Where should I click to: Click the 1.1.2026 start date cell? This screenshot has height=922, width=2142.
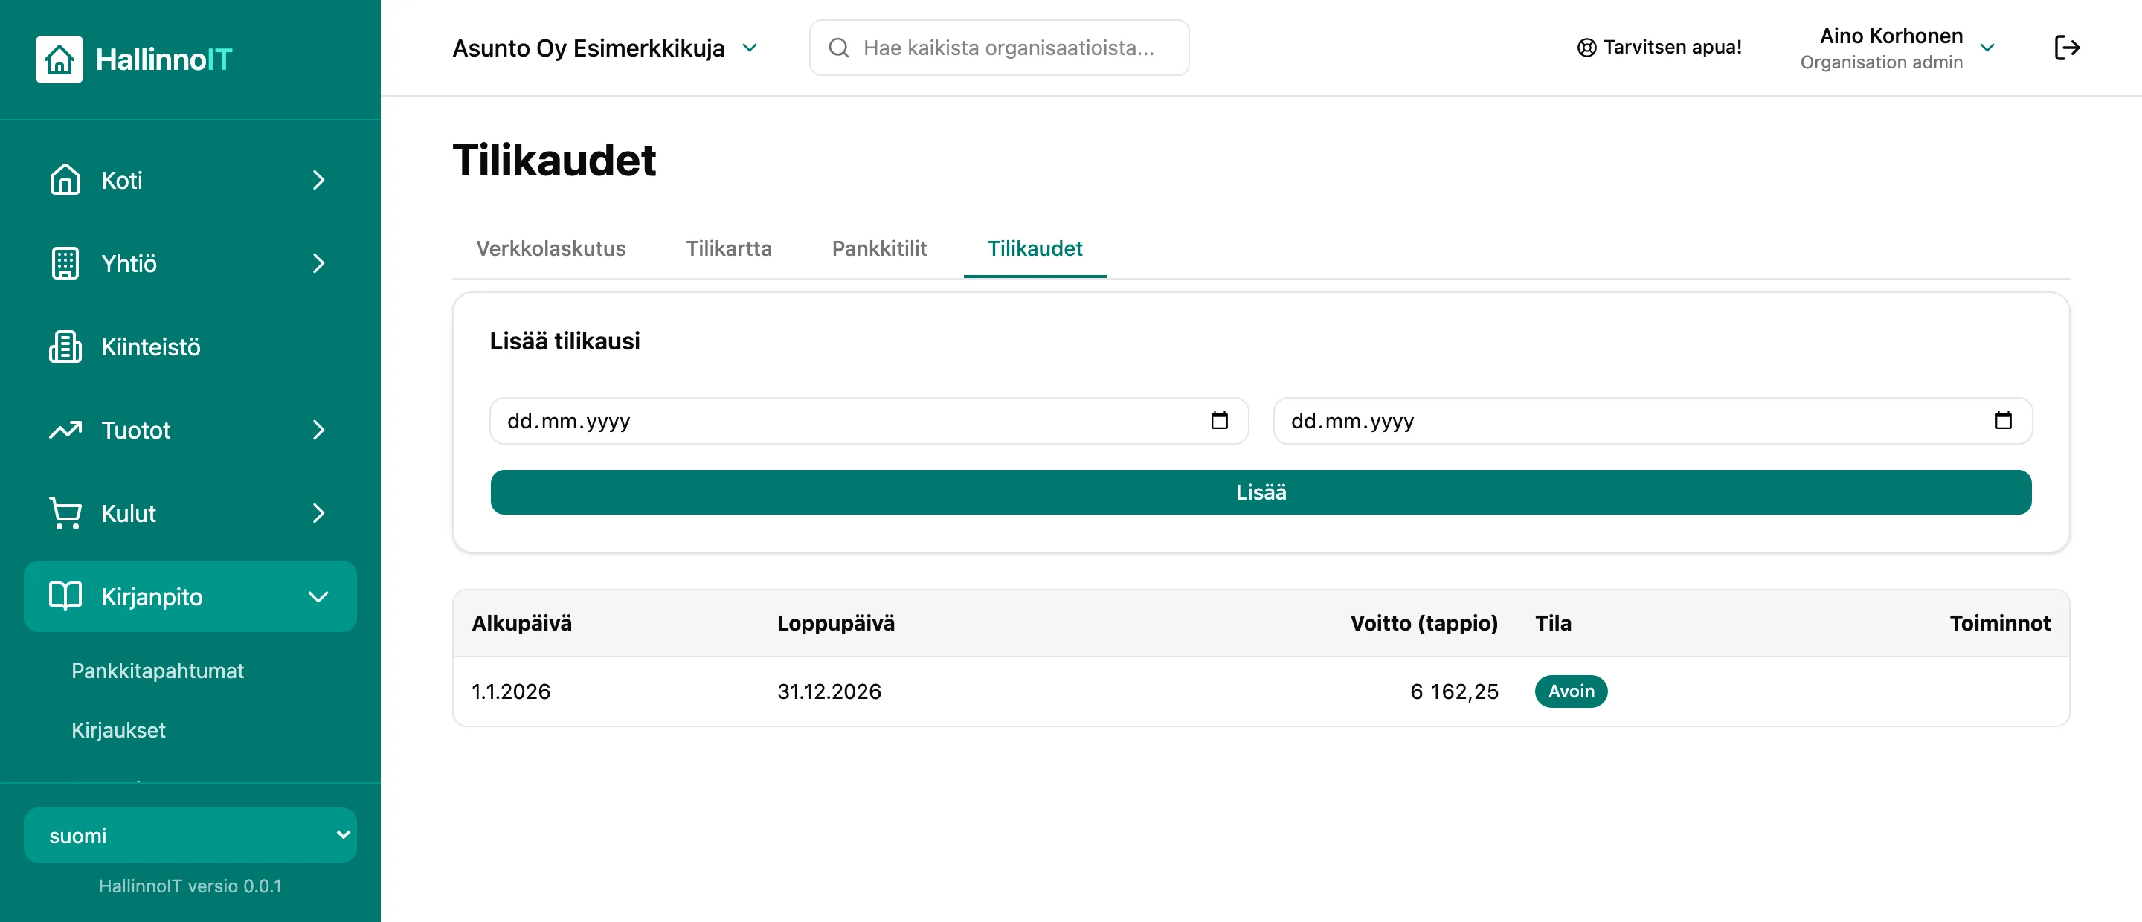[x=510, y=691]
